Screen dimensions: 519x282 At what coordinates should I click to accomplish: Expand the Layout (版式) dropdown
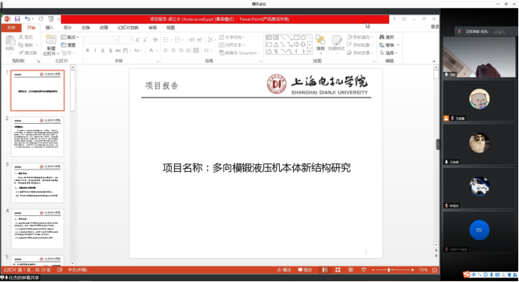70,37
